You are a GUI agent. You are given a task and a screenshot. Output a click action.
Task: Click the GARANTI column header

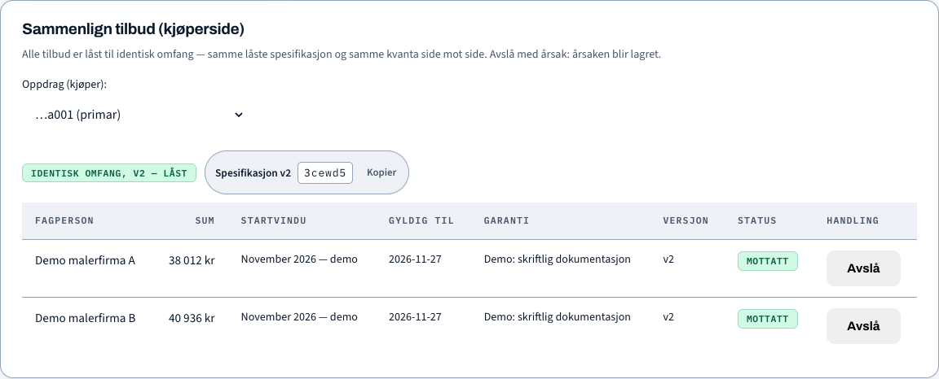point(507,220)
